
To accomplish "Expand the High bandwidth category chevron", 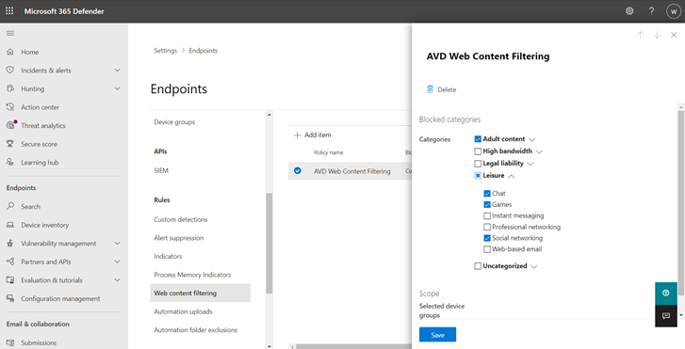I will (539, 151).
